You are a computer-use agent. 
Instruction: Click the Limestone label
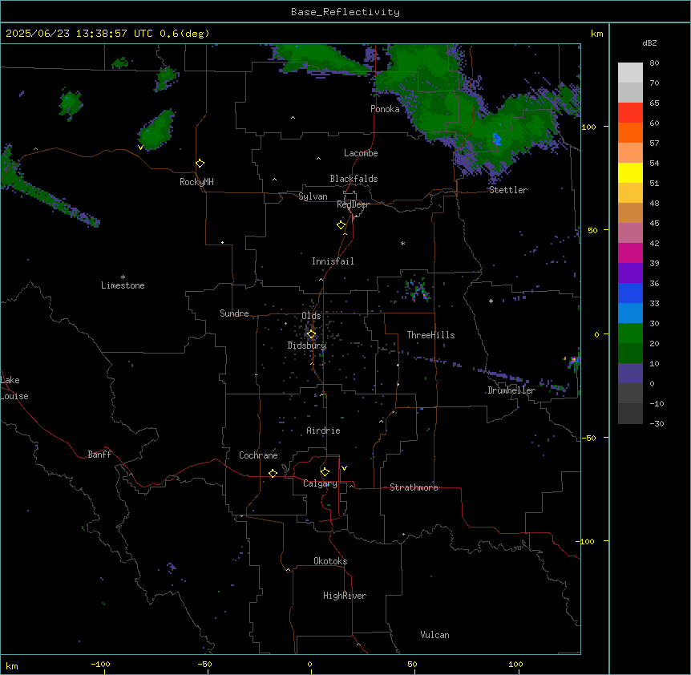click(x=123, y=285)
